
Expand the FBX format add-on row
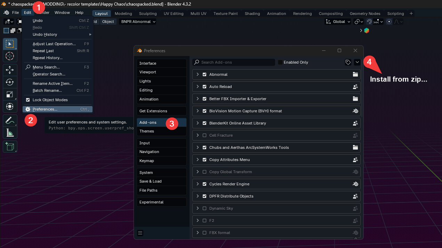(x=198, y=233)
